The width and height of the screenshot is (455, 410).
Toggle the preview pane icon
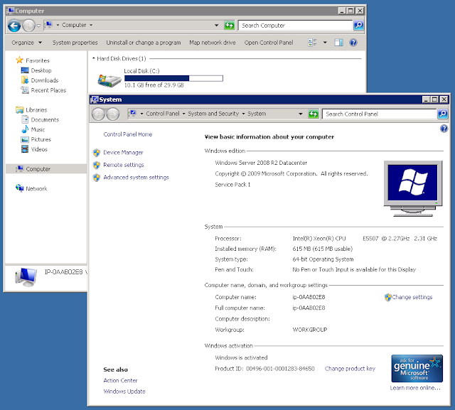(338, 43)
